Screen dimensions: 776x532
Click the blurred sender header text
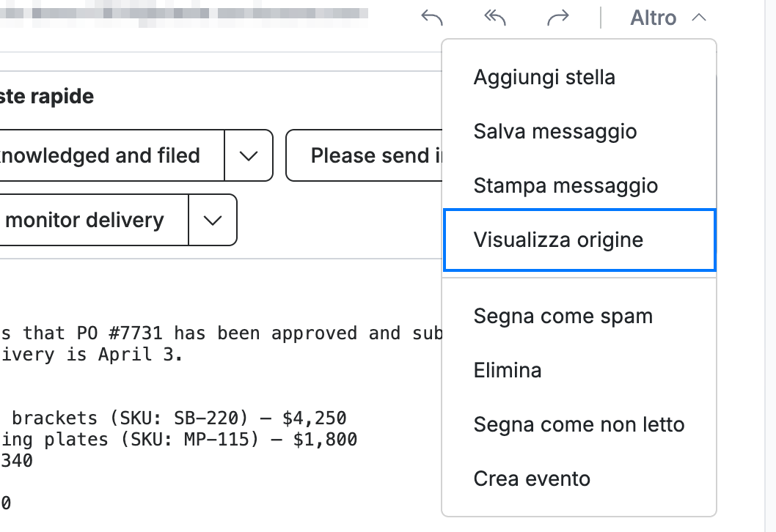pos(183,13)
